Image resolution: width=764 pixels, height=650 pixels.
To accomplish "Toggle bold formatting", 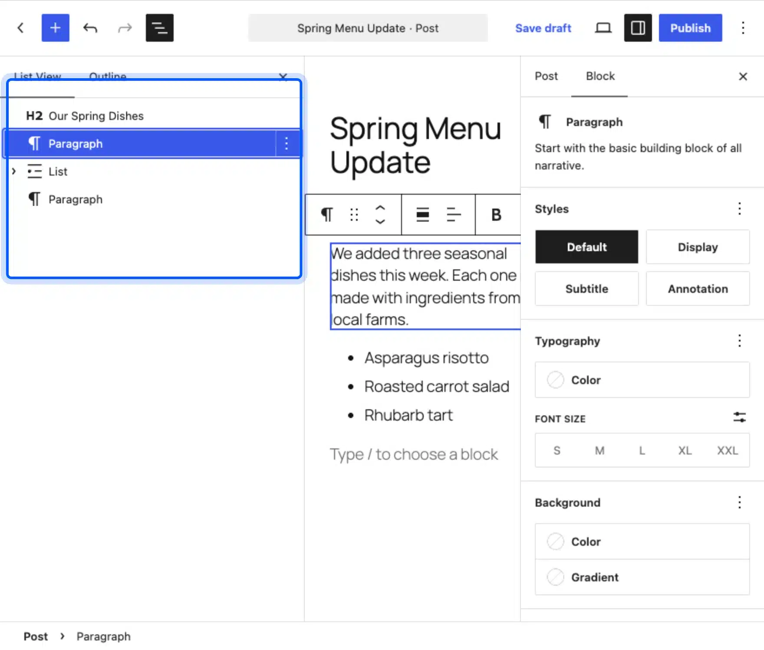I will (496, 215).
